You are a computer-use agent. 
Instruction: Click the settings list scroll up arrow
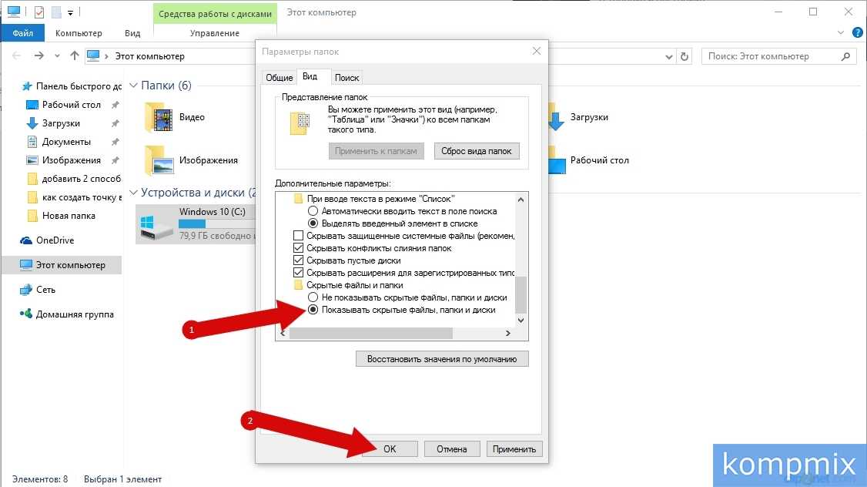click(521, 200)
